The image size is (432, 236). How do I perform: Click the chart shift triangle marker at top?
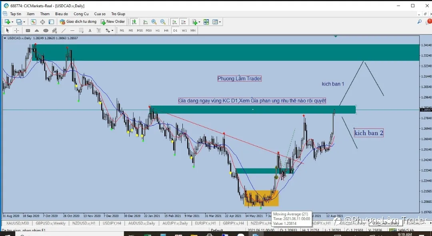tap(336, 36)
